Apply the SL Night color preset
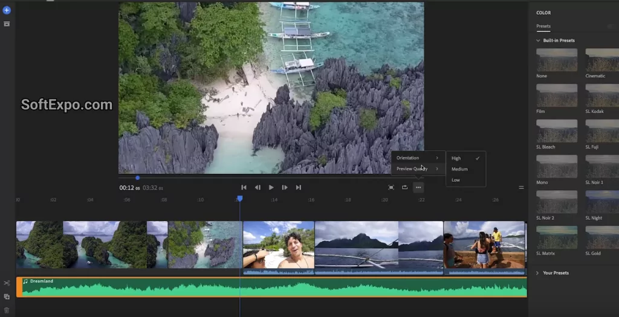619x317 pixels. point(602,202)
